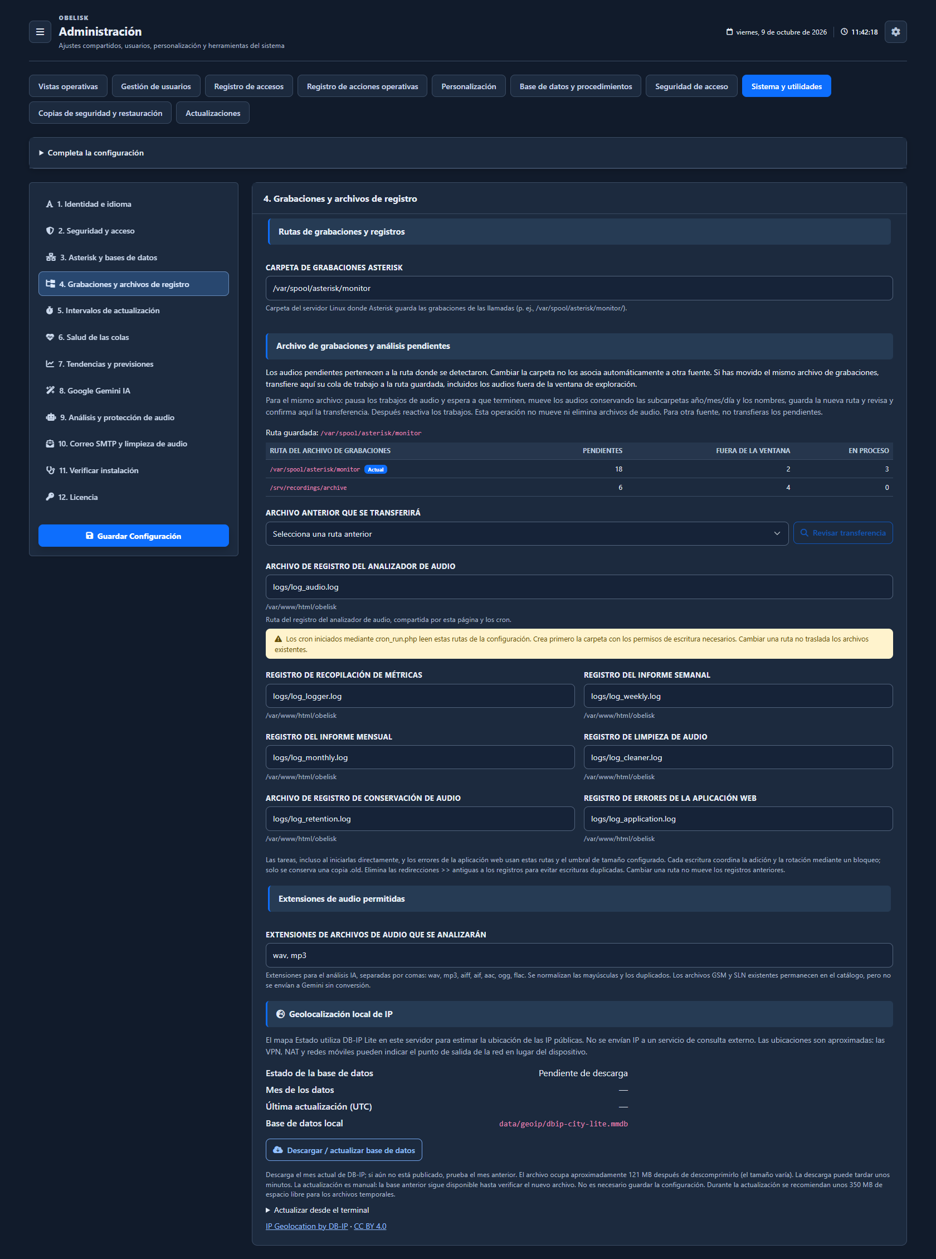Open the Copias de seguridad y restauración tab
The image size is (936, 1259).
coord(100,113)
